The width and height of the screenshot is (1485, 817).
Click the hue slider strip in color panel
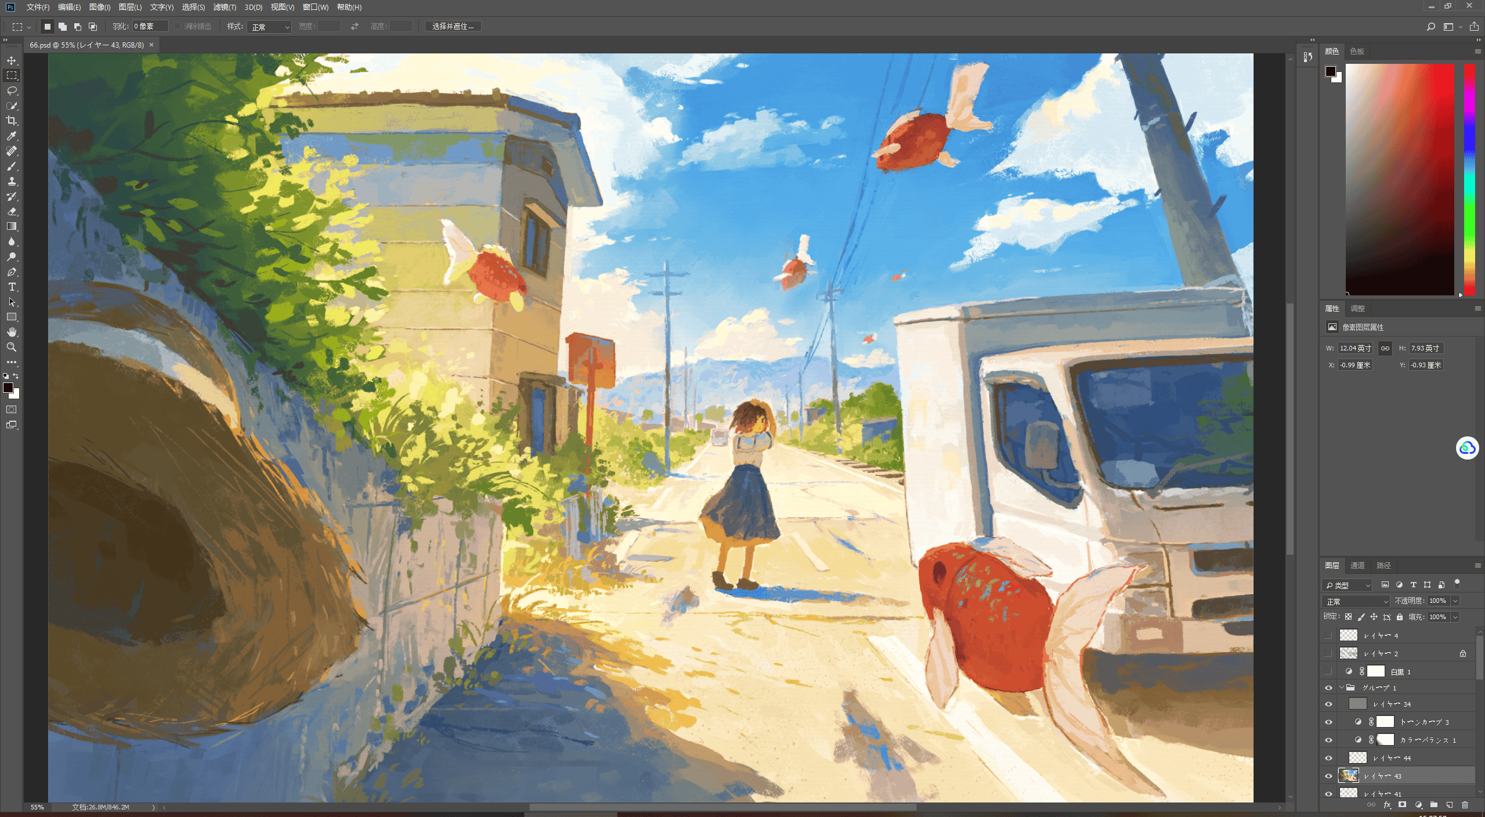[1469, 179]
